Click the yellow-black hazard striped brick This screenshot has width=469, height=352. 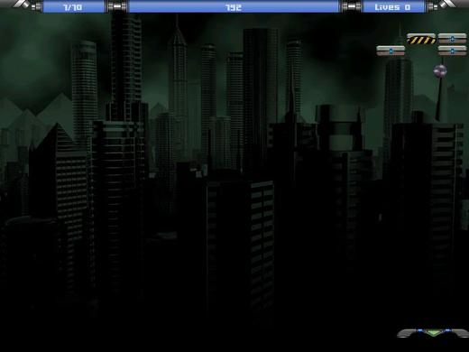[421, 39]
